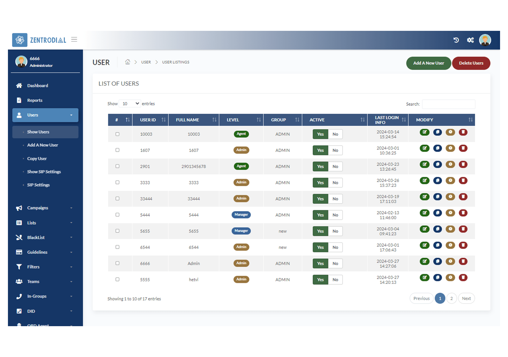Check the checkbox for user 2901
This screenshot has width=508, height=357.
coord(117,166)
